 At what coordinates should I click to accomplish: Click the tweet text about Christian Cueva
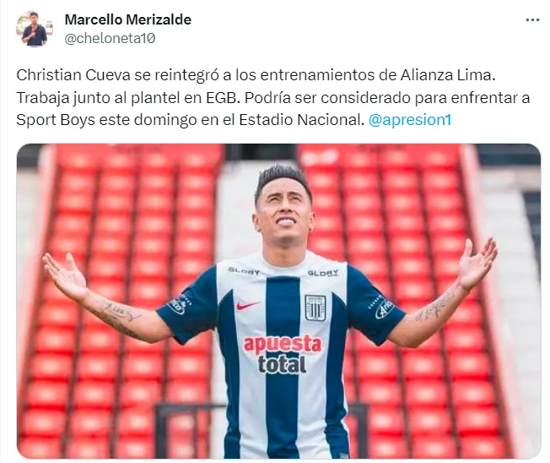click(x=273, y=97)
